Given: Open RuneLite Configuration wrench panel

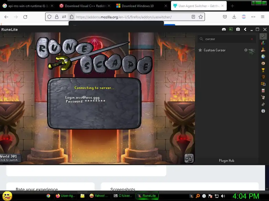Looking at the screenshot, I should pyautogui.click(x=263, y=36).
